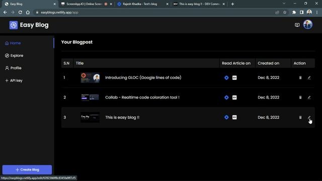The image size is (322, 181).
Task: Reload the page
Action: point(20,12)
